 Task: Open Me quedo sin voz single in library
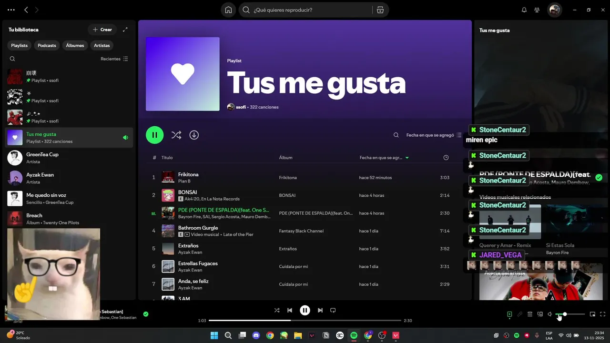click(69, 198)
